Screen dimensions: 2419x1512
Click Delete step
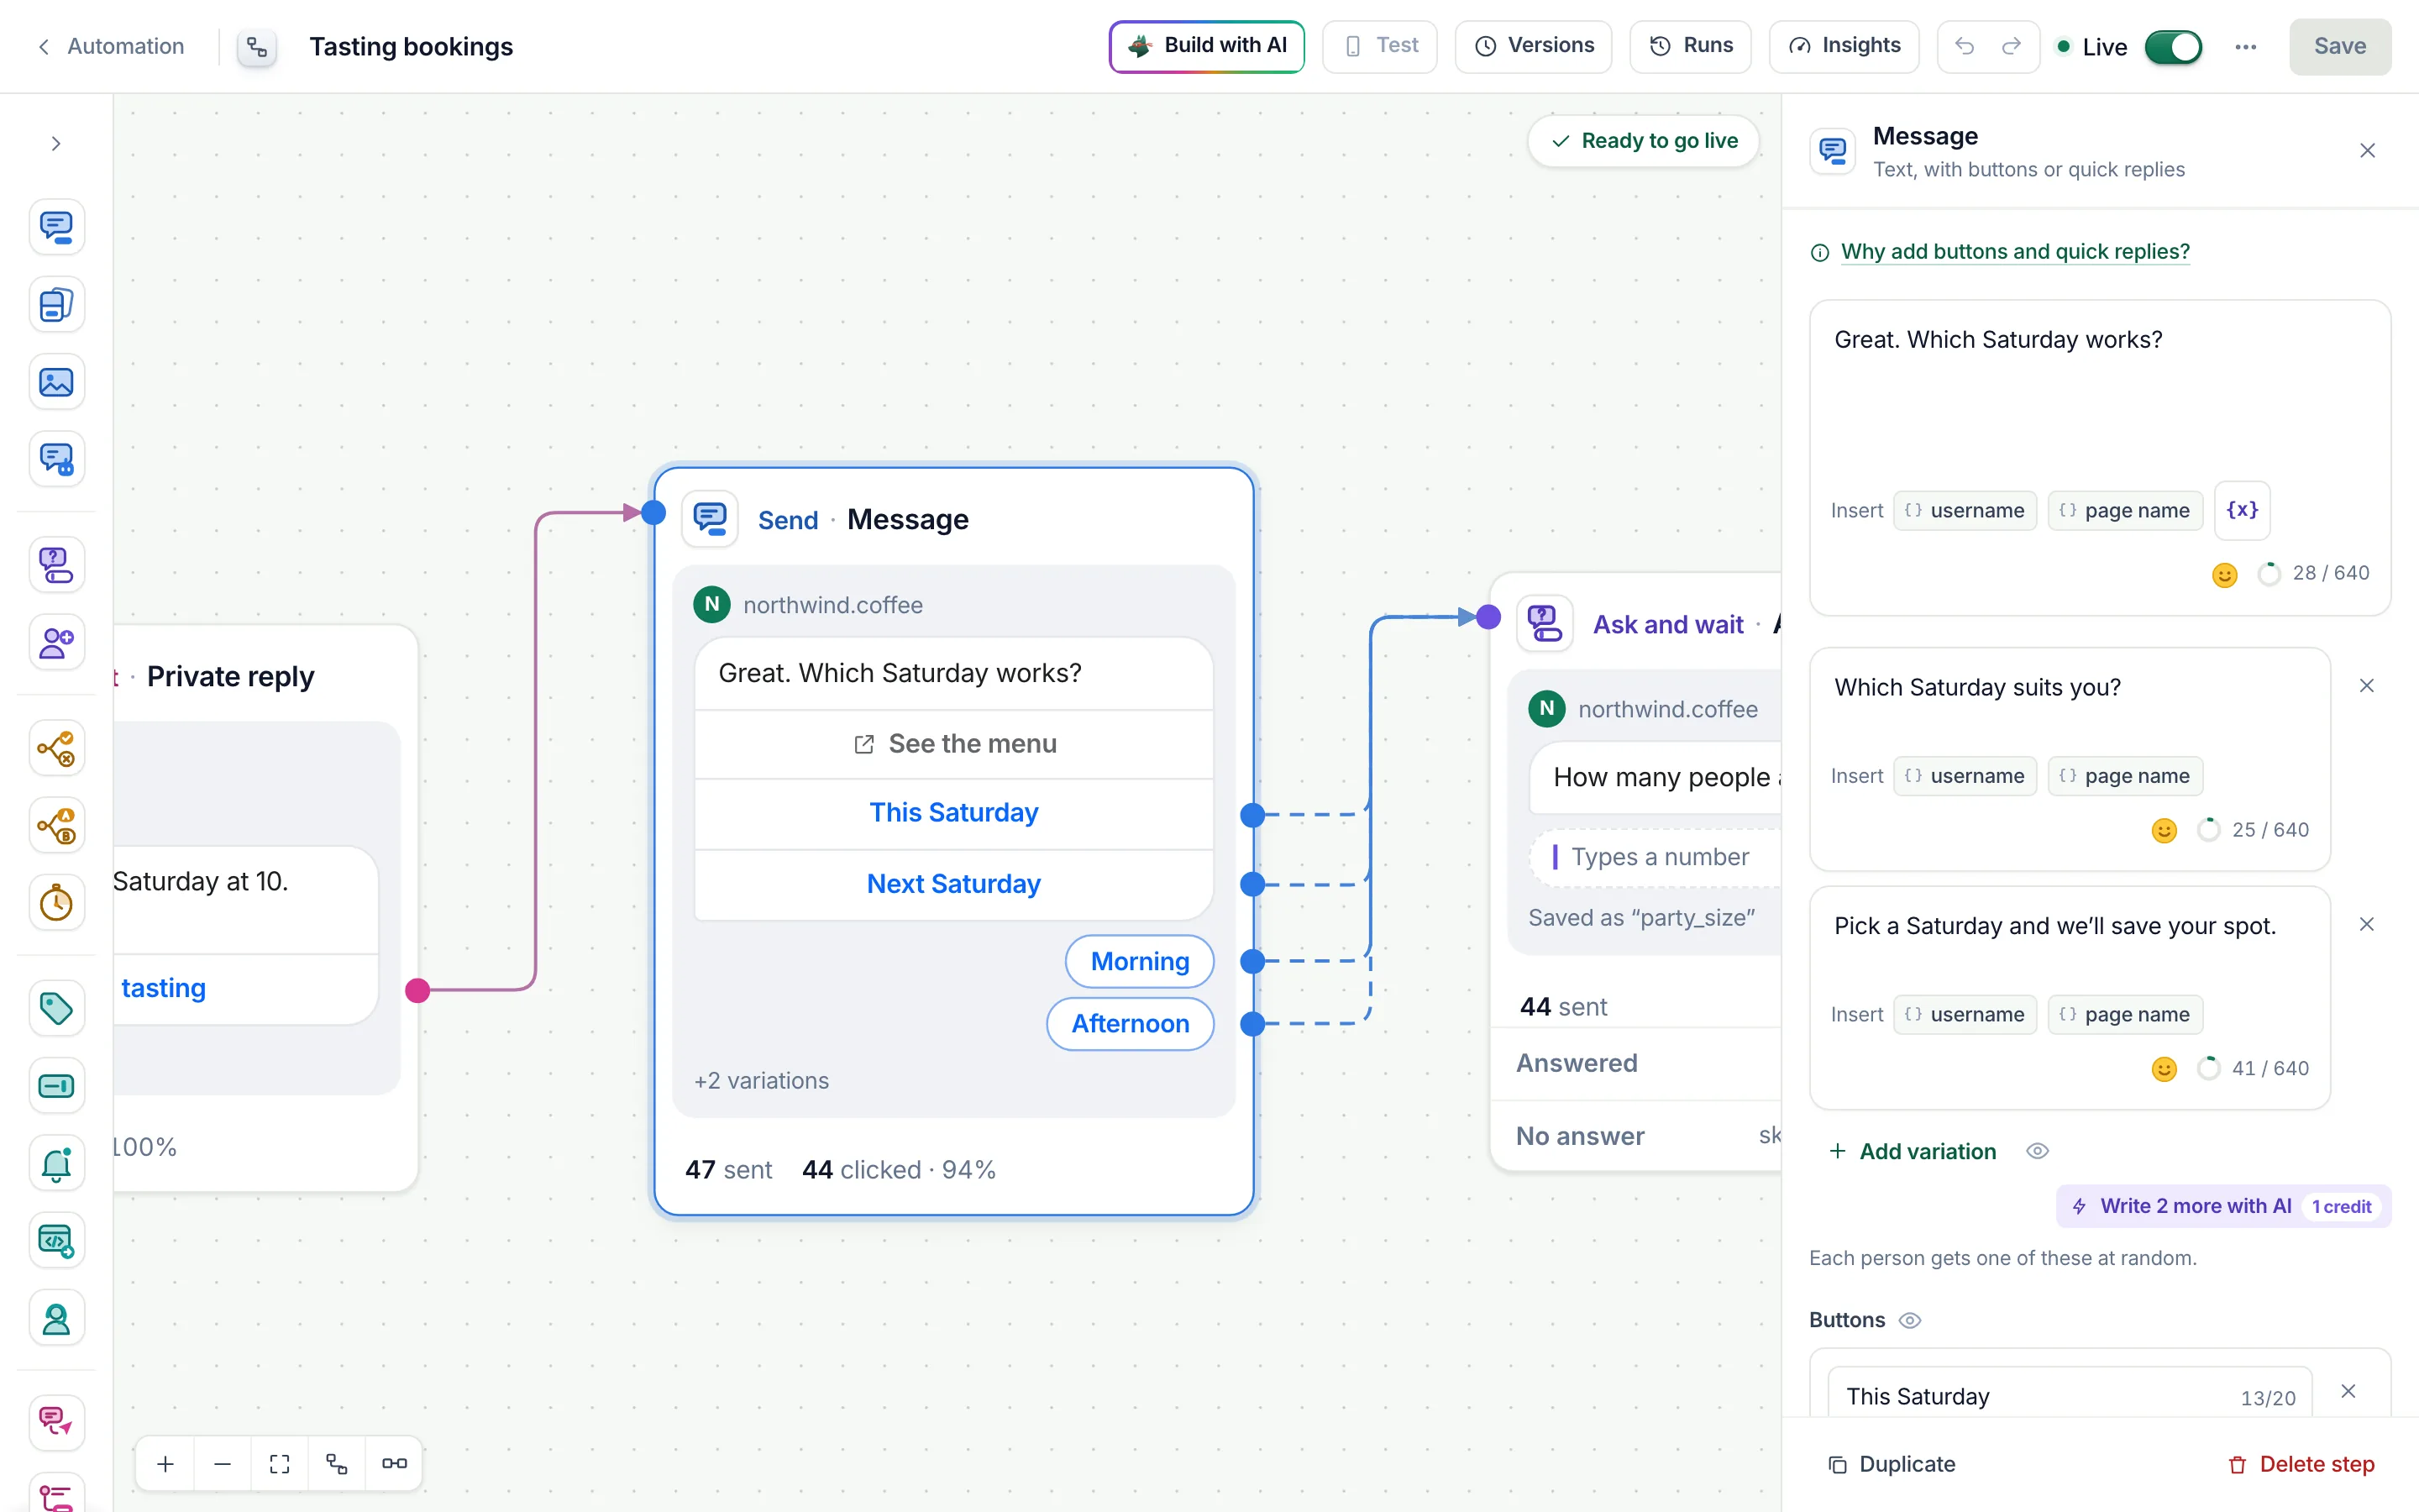pyautogui.click(x=2301, y=1465)
